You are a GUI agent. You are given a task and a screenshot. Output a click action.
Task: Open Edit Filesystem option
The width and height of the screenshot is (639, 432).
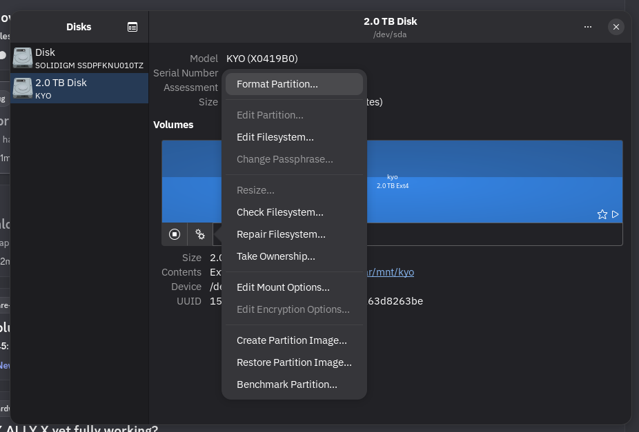pos(275,137)
